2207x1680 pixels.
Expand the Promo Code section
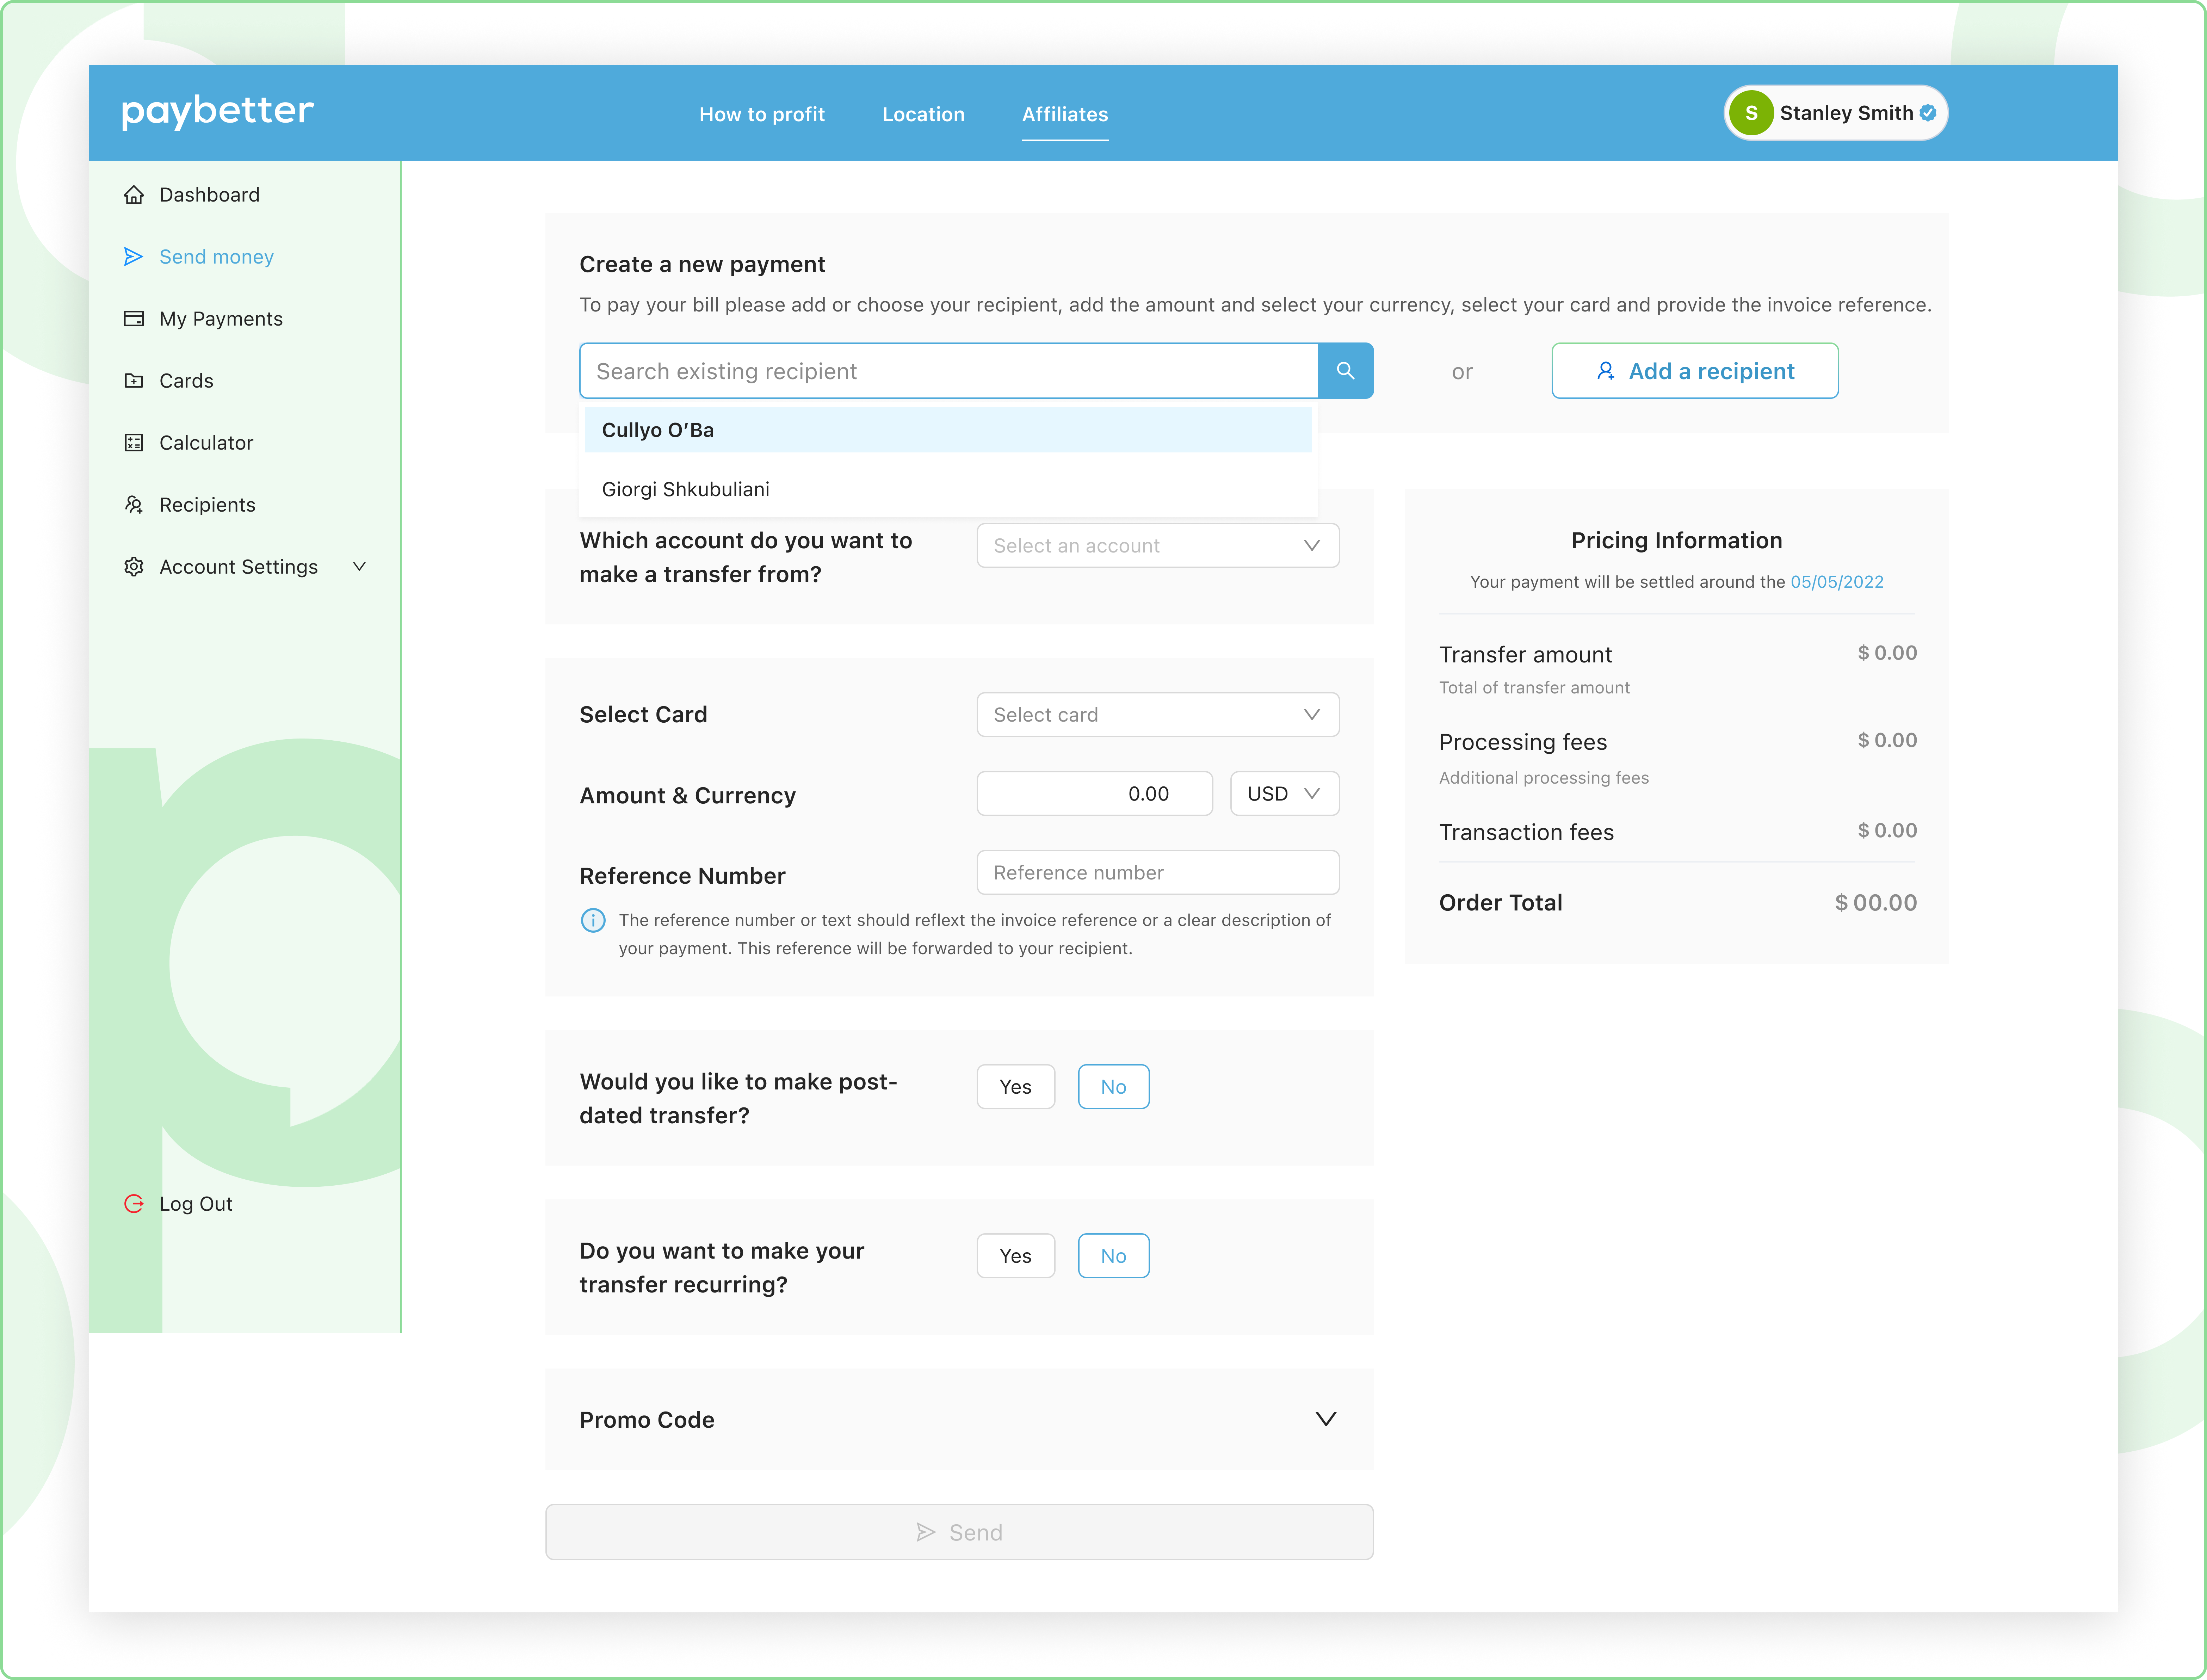tap(1325, 1420)
